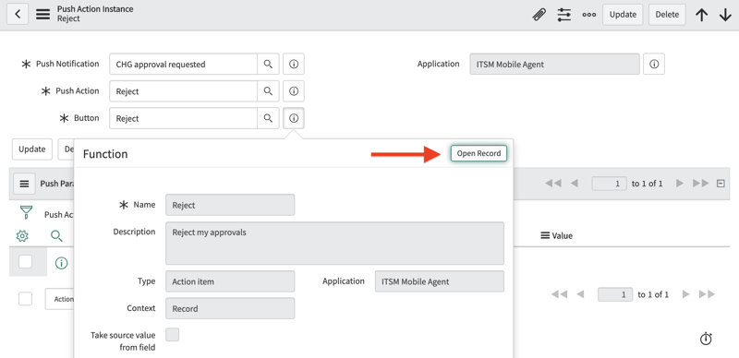Go to next page in top pagination

[680, 184]
